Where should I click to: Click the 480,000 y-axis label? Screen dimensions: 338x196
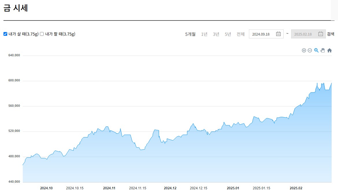pos(14,156)
